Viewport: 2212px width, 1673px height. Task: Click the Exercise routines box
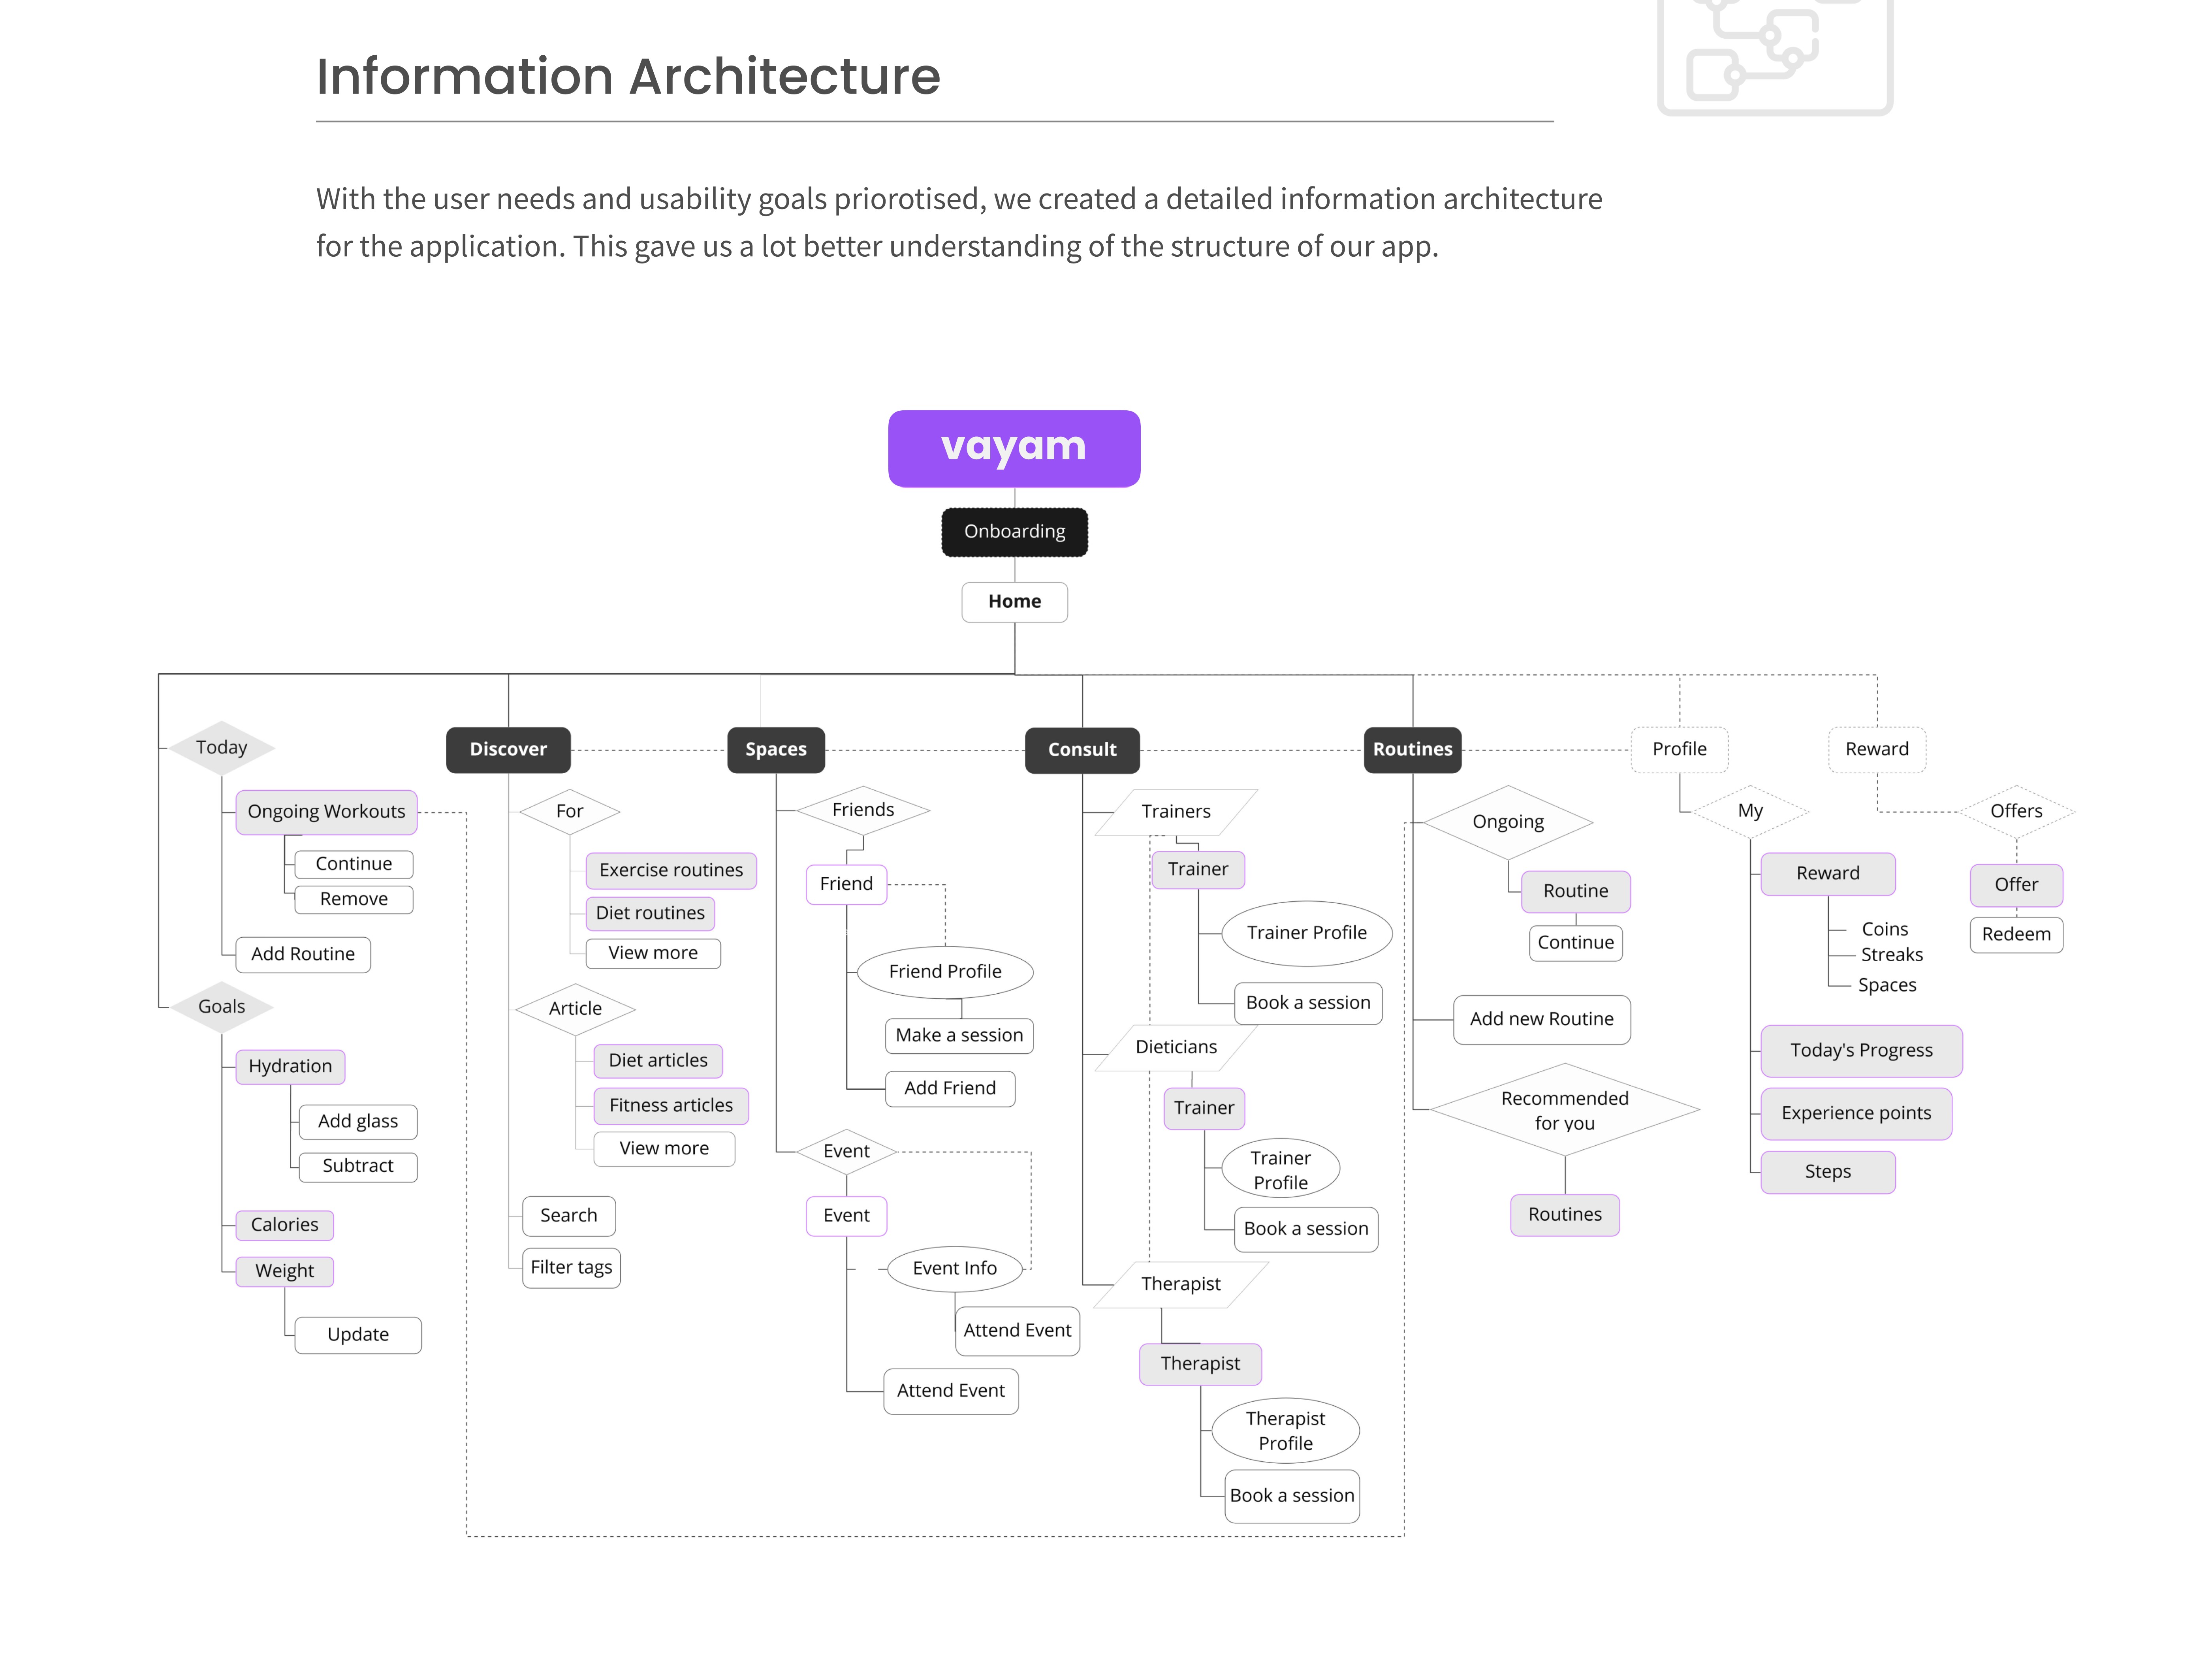click(x=671, y=870)
